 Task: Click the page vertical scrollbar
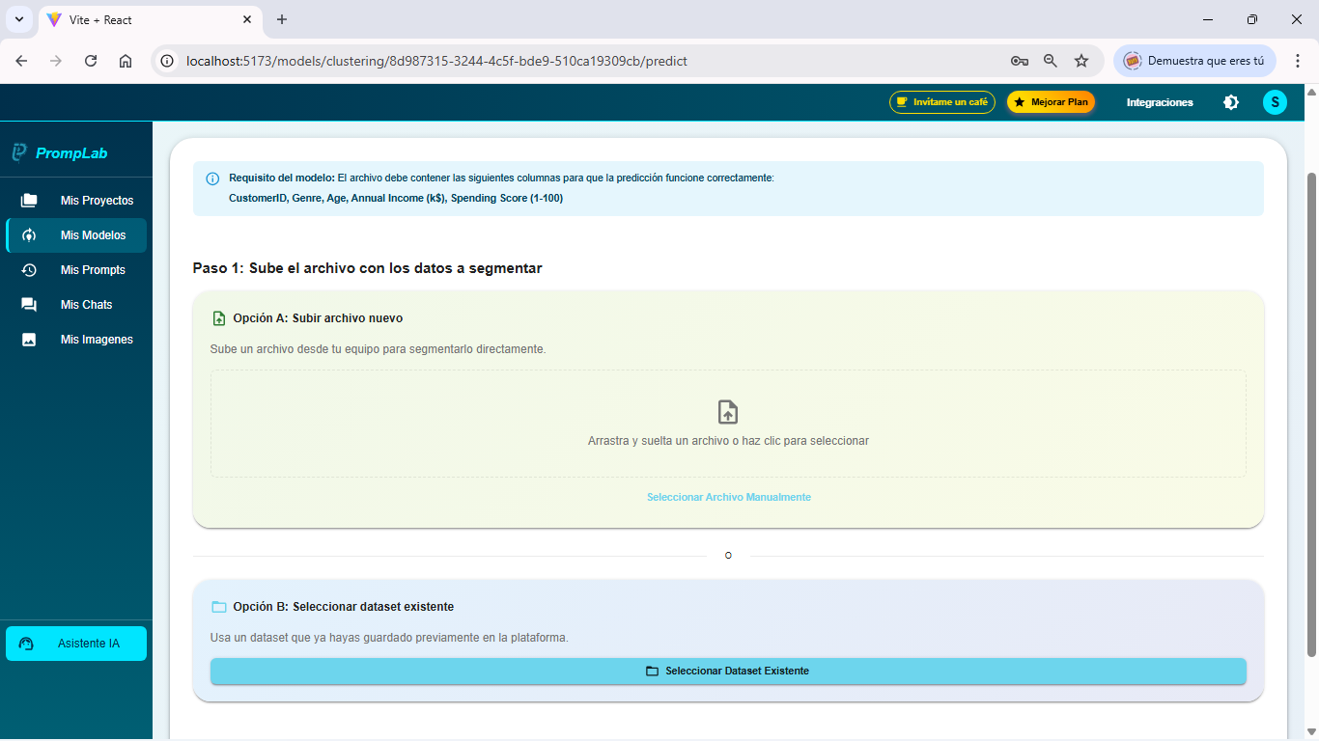pos(1311,415)
